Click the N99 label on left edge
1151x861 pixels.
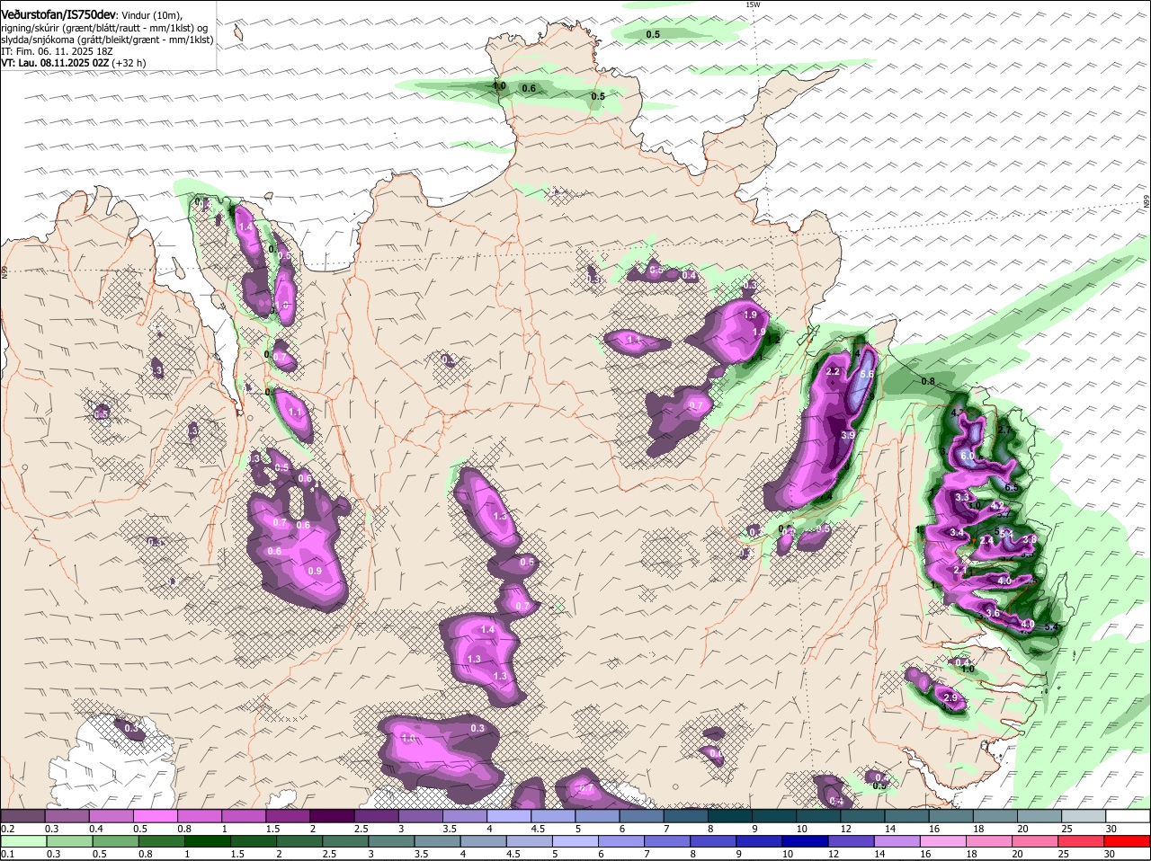4,271
